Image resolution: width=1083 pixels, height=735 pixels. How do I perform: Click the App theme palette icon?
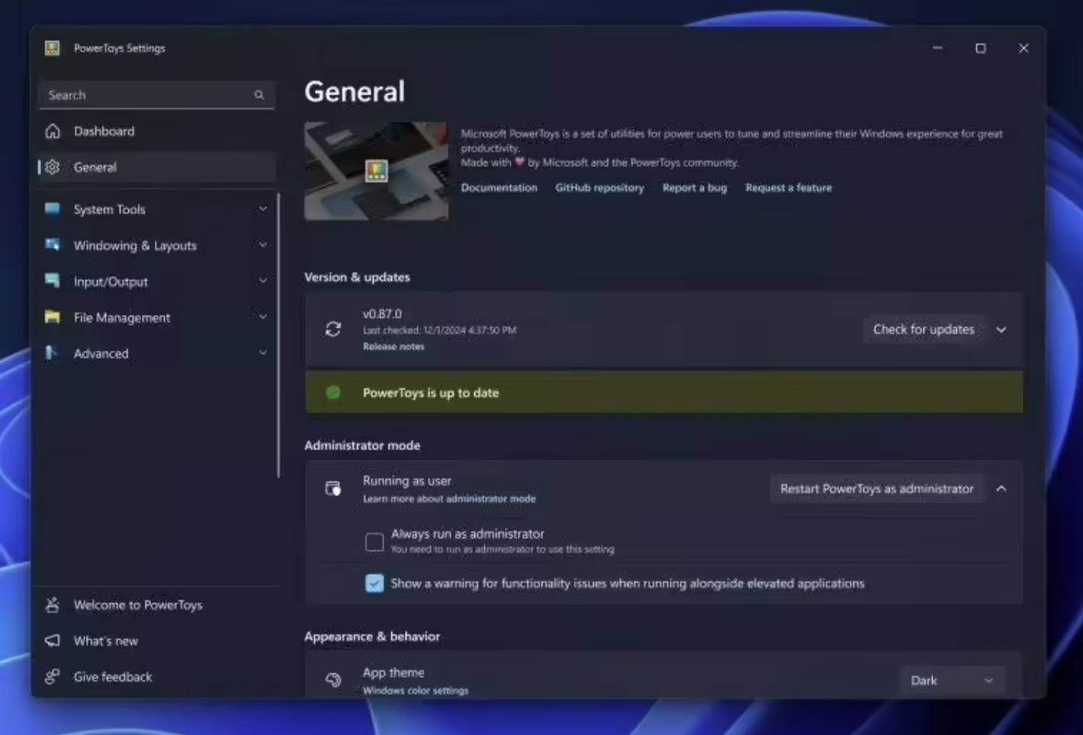333,679
